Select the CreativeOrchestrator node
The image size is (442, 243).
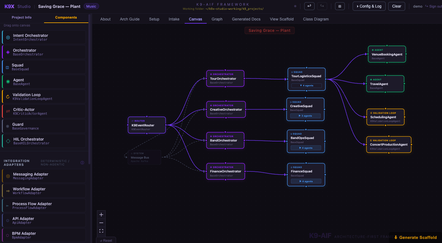[226, 109]
